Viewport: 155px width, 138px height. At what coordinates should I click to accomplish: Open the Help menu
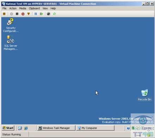(53, 8)
